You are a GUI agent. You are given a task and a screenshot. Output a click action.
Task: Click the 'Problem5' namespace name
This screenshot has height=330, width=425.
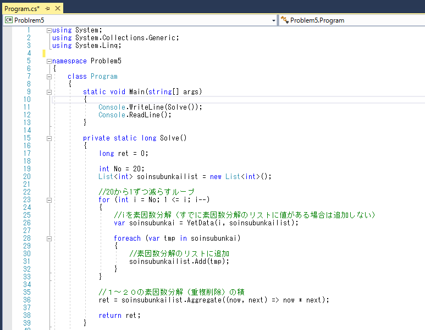(106, 61)
